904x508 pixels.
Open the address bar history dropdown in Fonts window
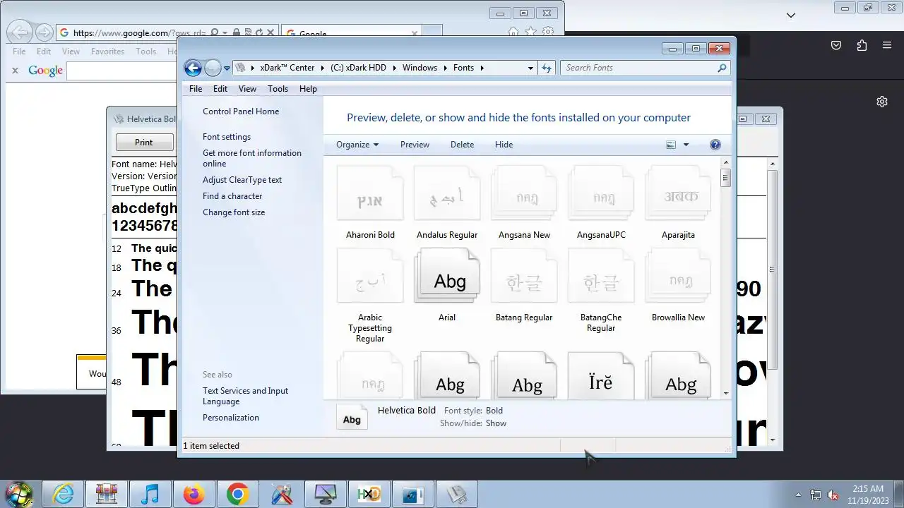tap(530, 68)
